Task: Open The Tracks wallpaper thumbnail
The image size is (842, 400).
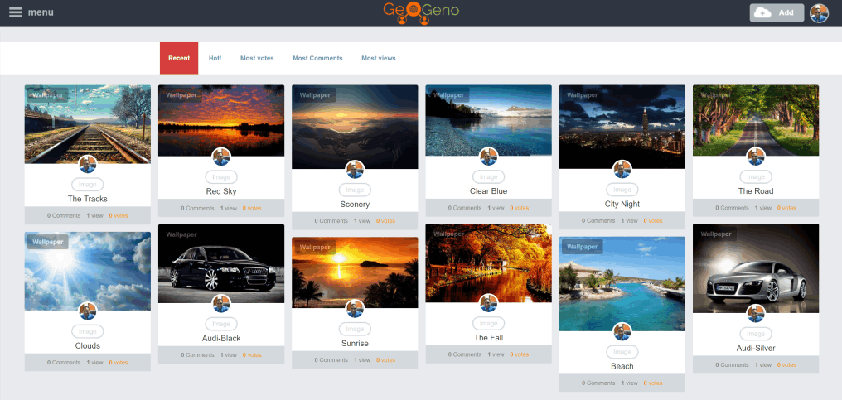Action: tap(88, 124)
